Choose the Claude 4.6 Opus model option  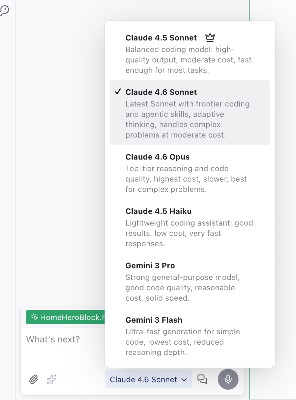(x=157, y=157)
